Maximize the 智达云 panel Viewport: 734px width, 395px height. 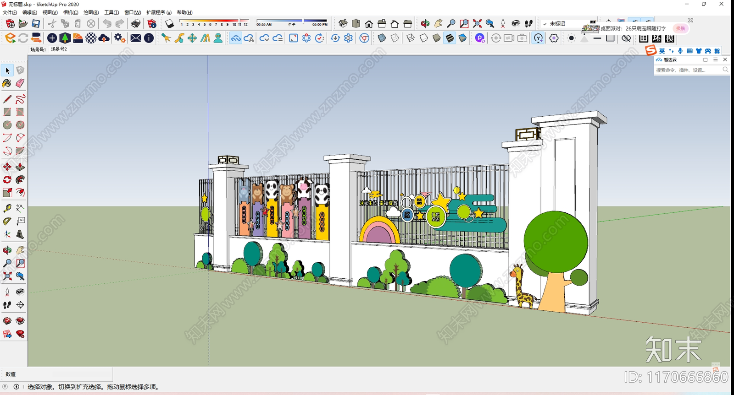[x=706, y=60]
